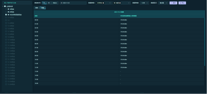Click the sensor icon beside 24#局放
Image resolution: width=207 pixels, height=94 pixels.
point(8,79)
